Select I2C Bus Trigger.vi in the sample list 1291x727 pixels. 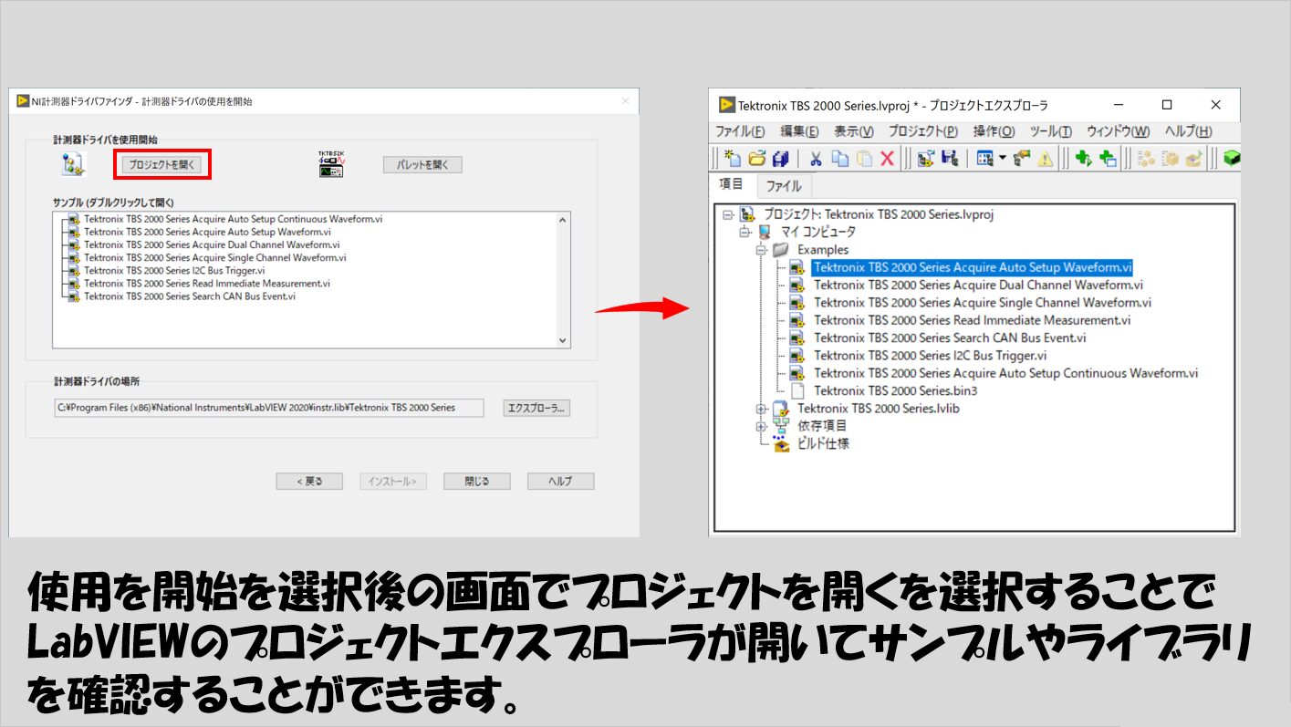(175, 270)
